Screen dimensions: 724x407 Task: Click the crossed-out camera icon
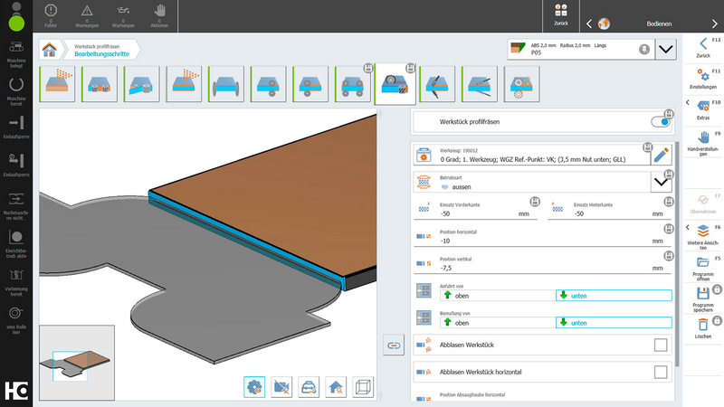281,387
